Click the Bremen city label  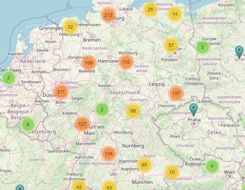coord(92,40)
